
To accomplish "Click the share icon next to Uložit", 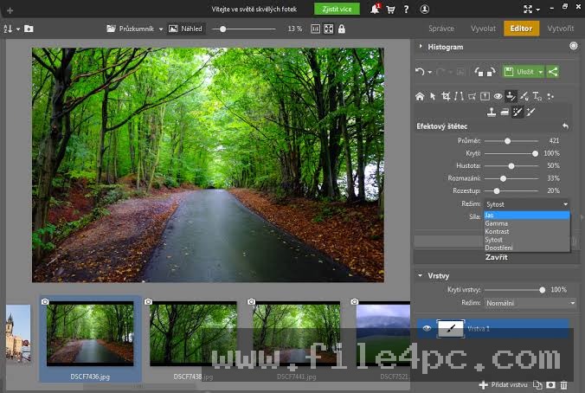I will [553, 72].
